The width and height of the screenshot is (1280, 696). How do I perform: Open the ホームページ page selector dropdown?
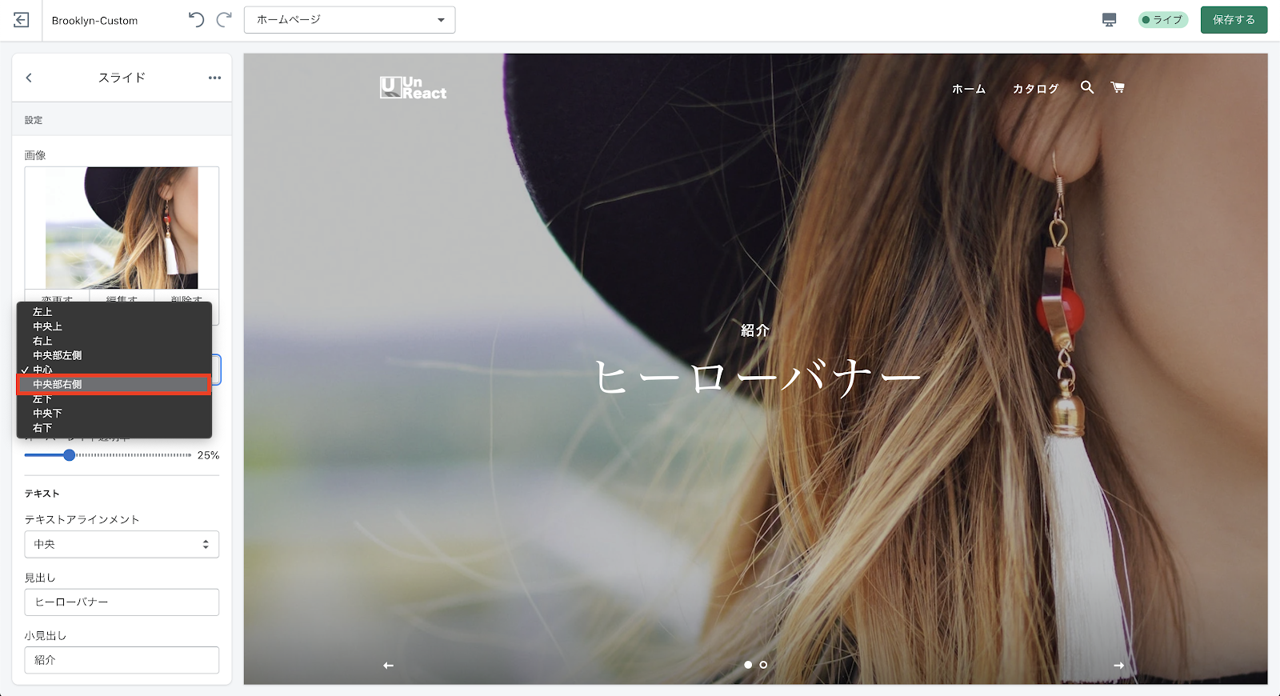(350, 20)
